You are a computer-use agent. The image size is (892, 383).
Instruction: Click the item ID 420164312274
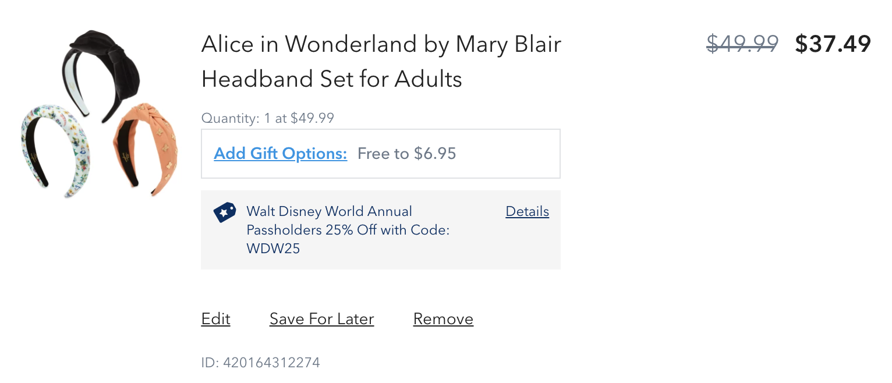click(260, 363)
